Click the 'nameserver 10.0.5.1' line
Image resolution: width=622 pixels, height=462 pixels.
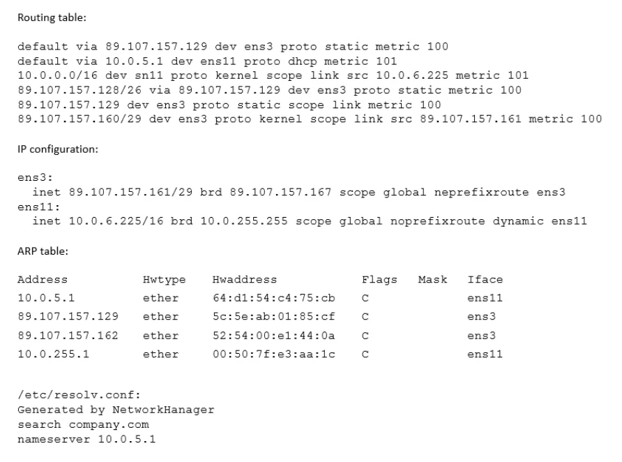click(86, 440)
